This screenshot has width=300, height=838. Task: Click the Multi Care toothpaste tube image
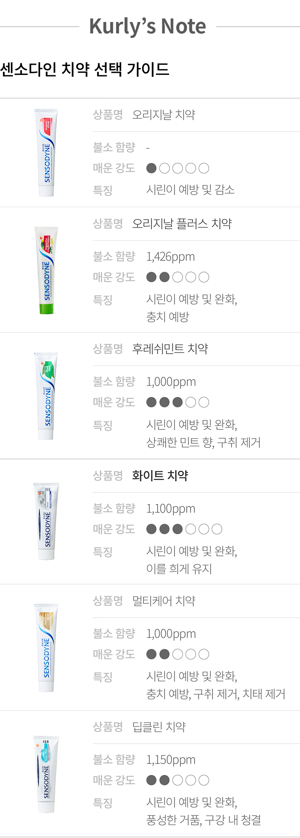point(46,647)
